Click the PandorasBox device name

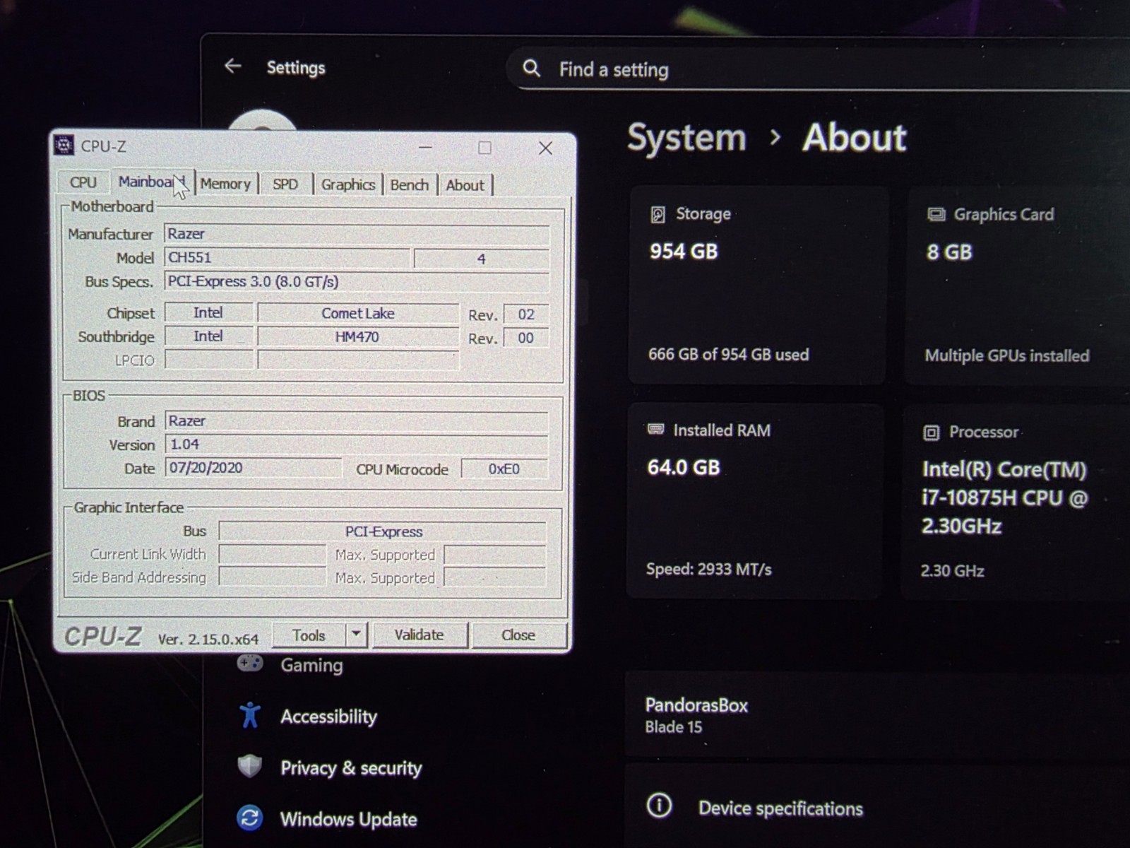pos(696,705)
